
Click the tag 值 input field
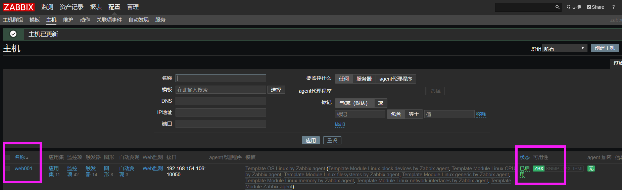pyautogui.click(x=449, y=114)
